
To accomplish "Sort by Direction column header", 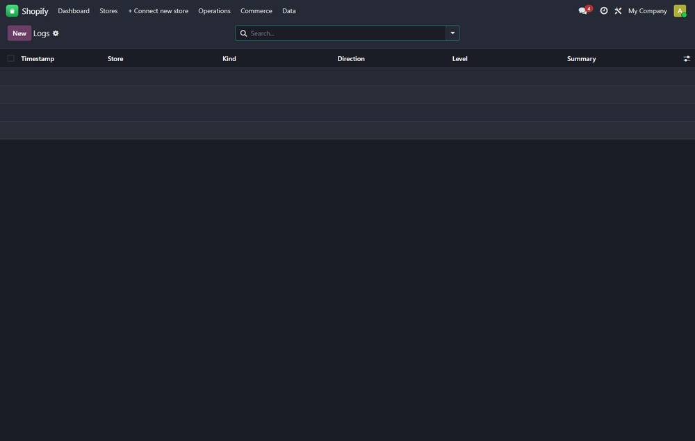I will tap(351, 58).
